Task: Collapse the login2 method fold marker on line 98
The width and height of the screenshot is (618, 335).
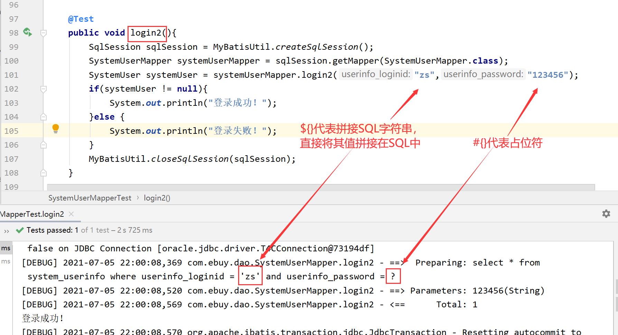Action: (x=44, y=33)
